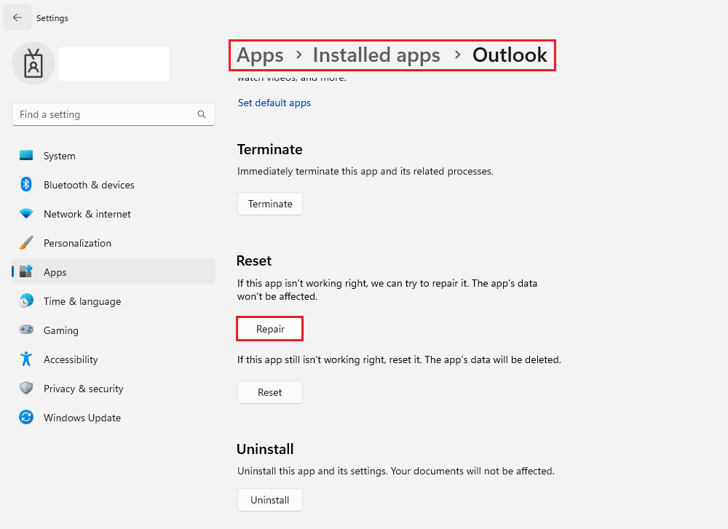Click the Windows Update sync icon
This screenshot has height=529, width=728.
[x=26, y=417]
